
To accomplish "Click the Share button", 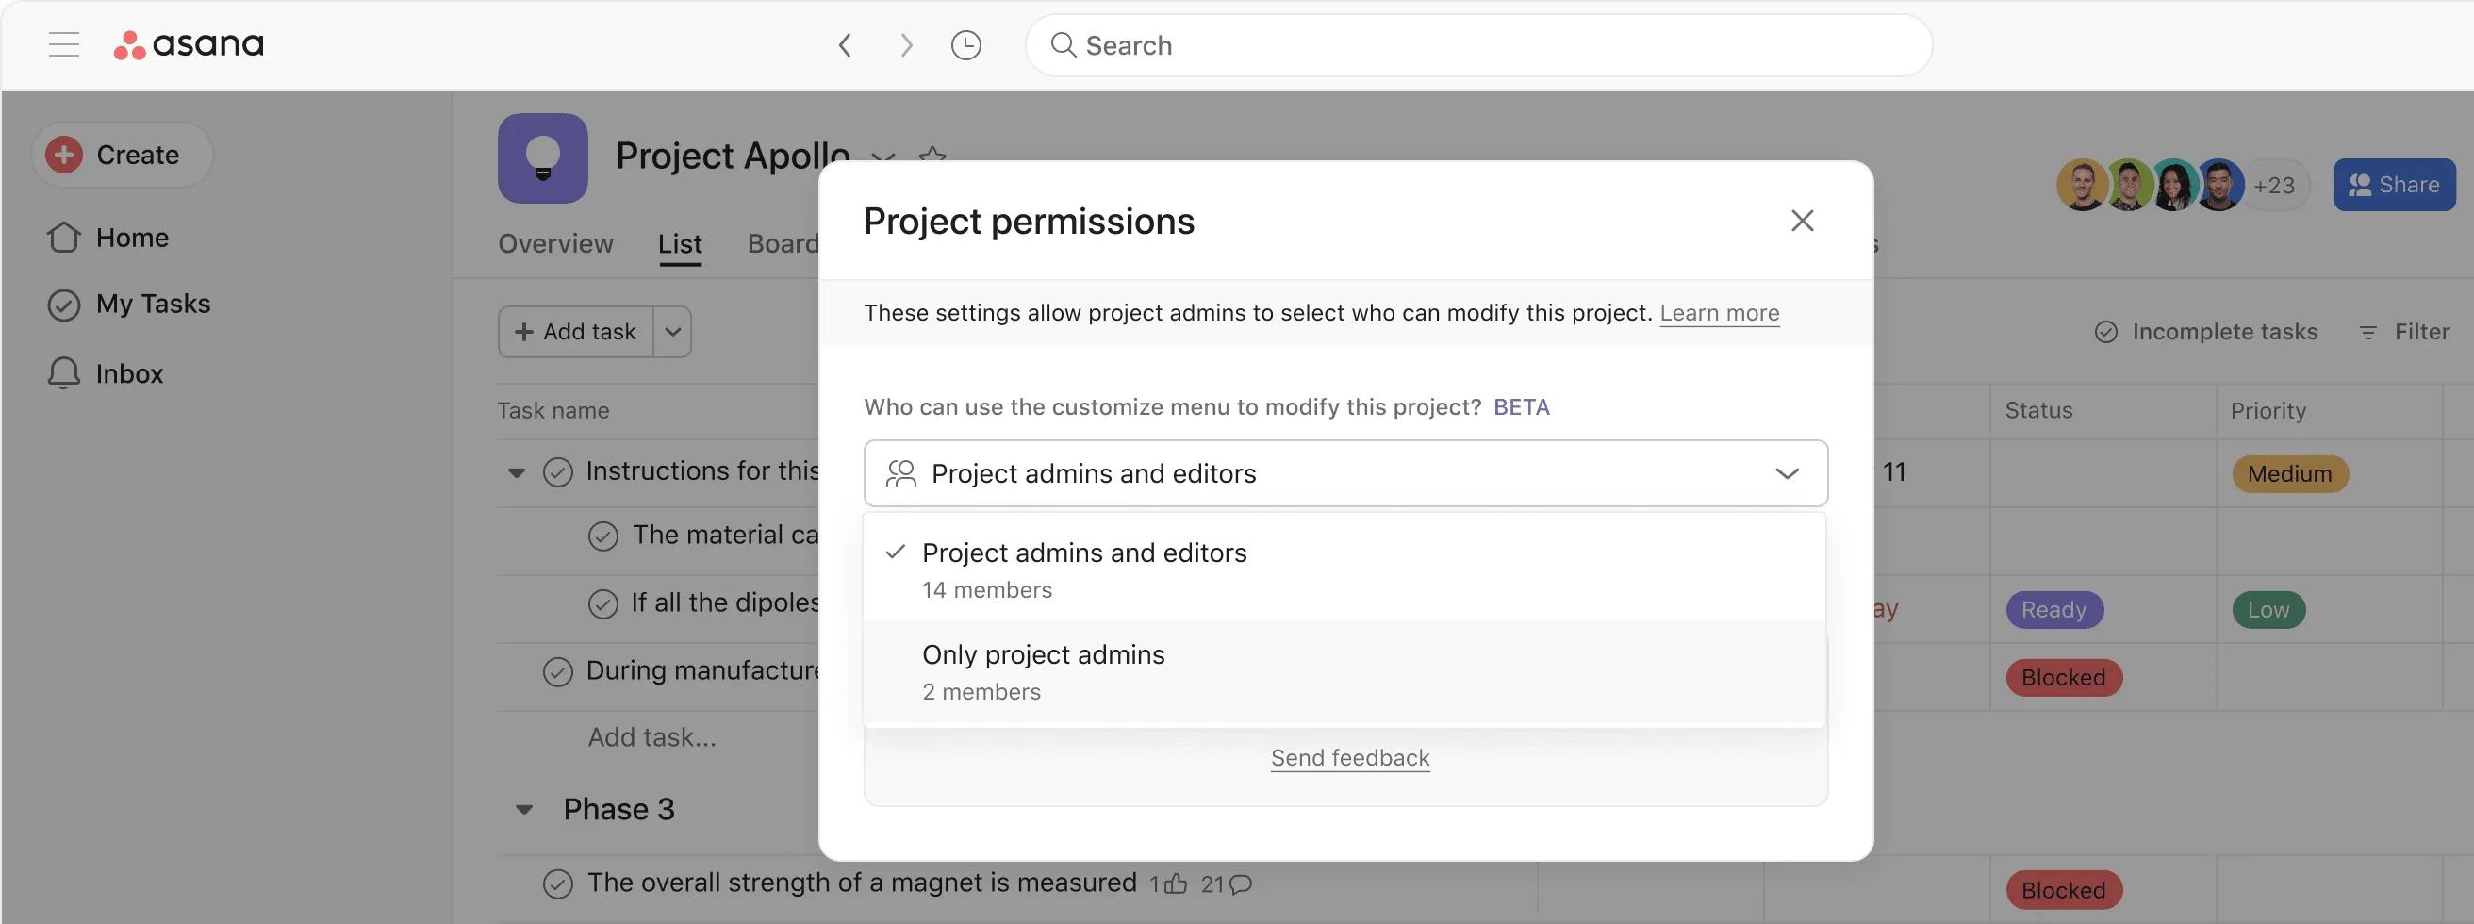I will point(2393,184).
